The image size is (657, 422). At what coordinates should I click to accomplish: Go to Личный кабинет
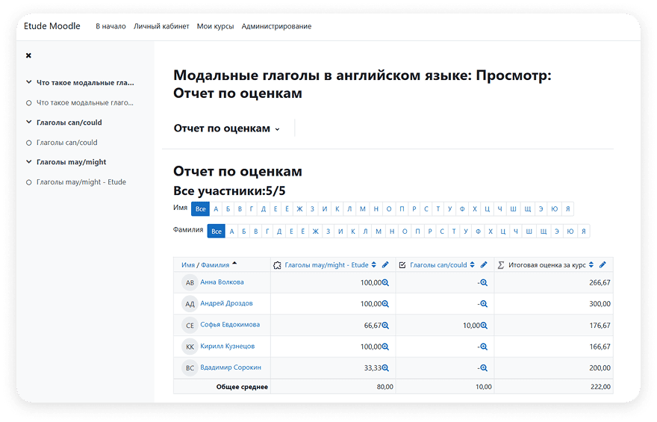coord(161,26)
